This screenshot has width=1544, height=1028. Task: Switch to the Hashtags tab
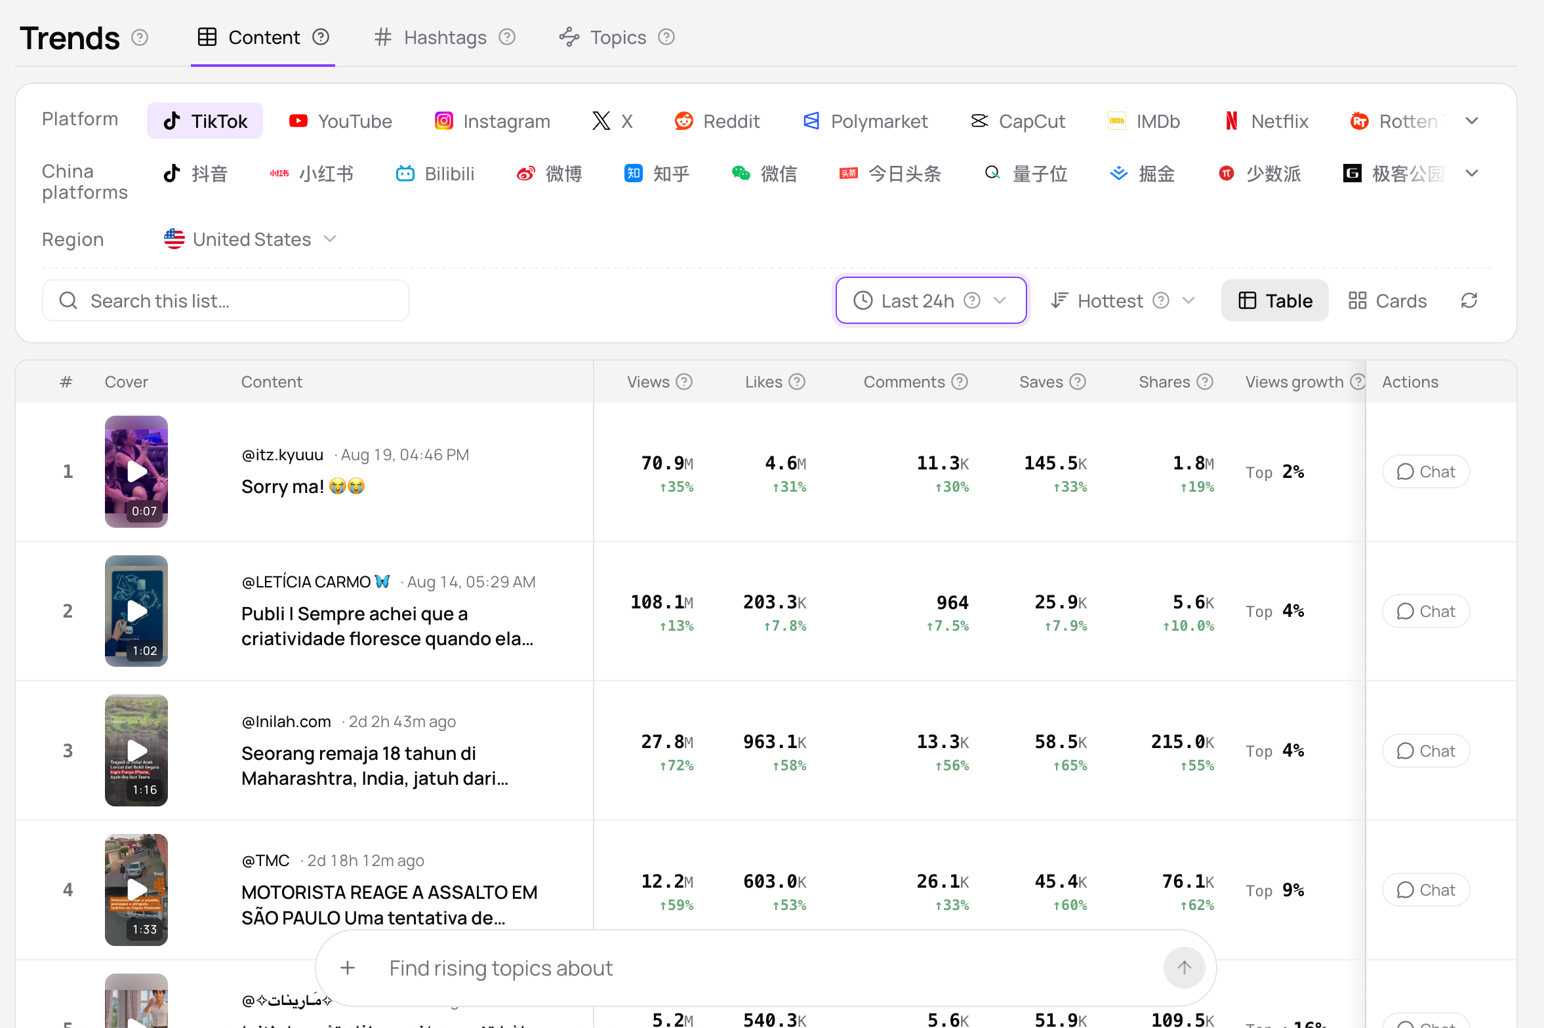click(x=445, y=37)
